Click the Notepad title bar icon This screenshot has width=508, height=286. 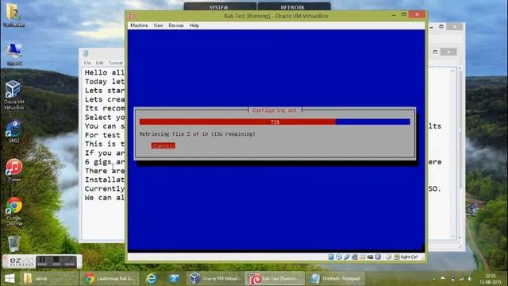point(86,53)
